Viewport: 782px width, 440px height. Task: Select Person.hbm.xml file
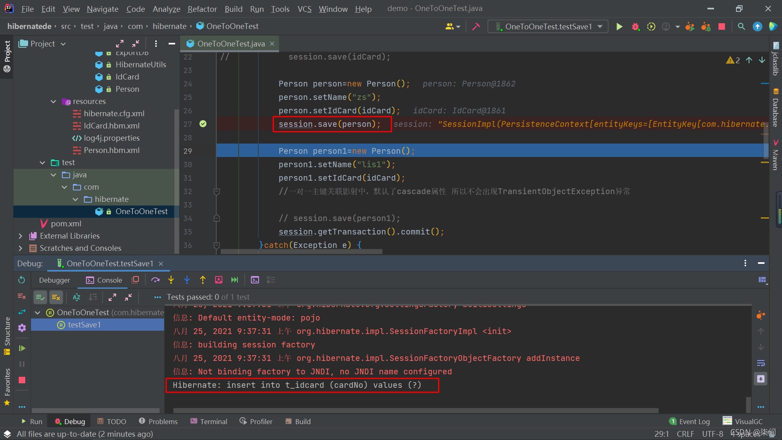point(112,150)
